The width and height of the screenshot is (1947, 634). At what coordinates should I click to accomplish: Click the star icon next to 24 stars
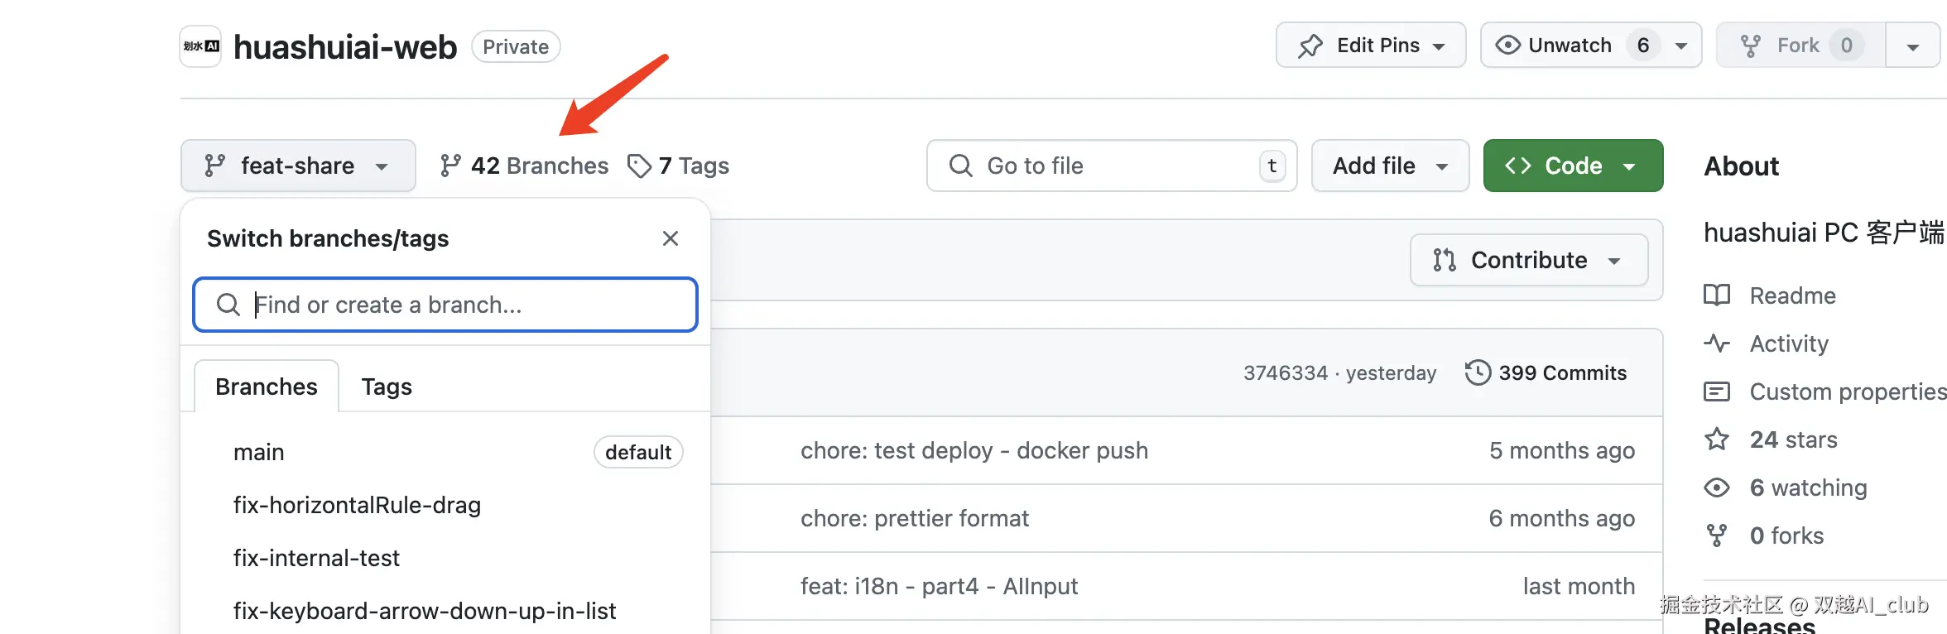click(x=1717, y=439)
